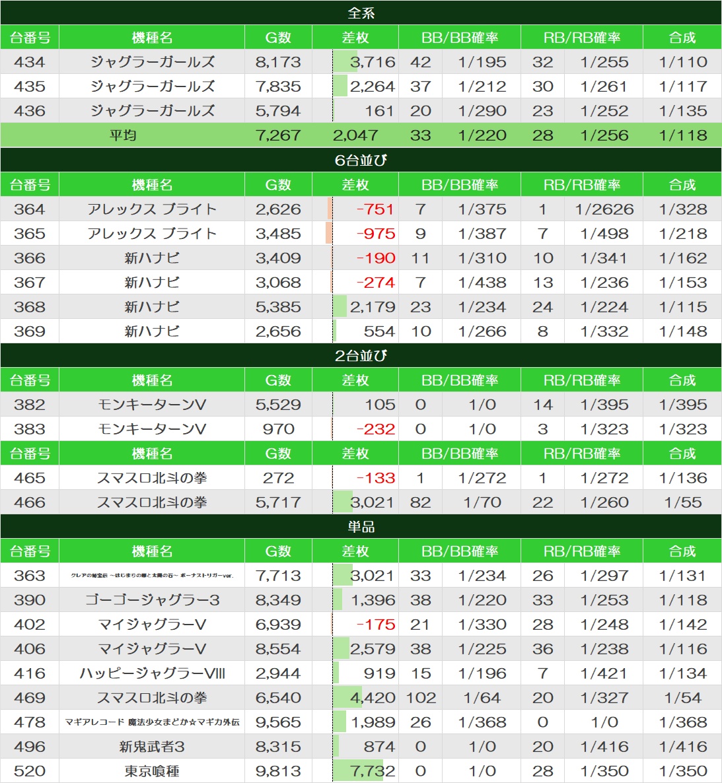Image resolution: width=722 pixels, height=783 pixels.
Task: Click RB count 36 in row 406
Action: [x=542, y=649]
